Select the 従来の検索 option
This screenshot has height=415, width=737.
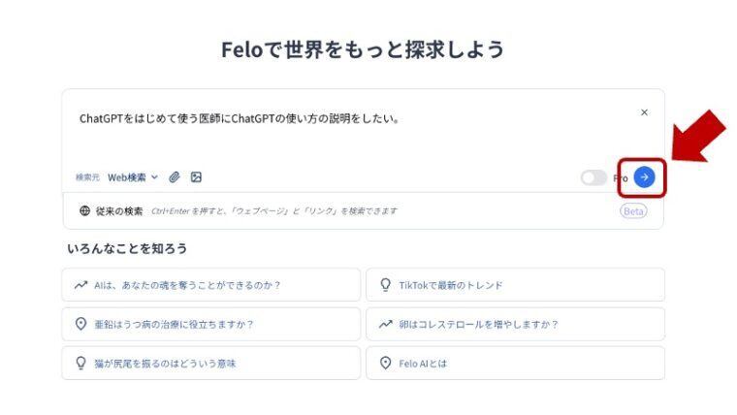(x=118, y=210)
